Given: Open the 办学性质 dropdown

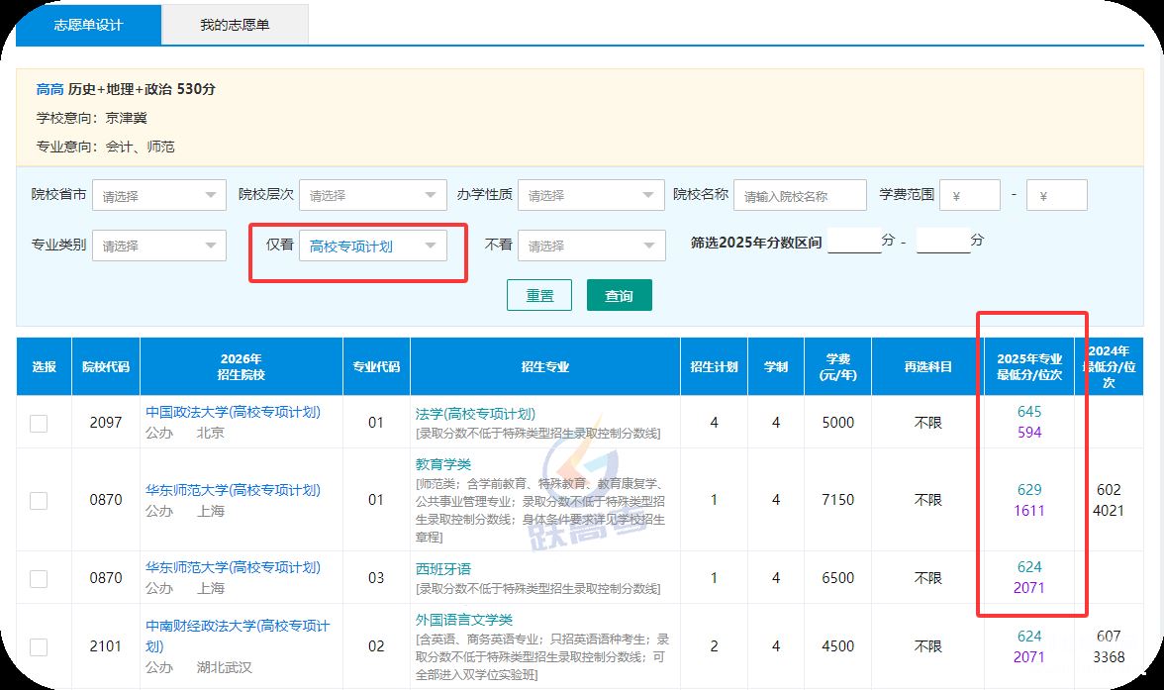Looking at the screenshot, I should 591,195.
